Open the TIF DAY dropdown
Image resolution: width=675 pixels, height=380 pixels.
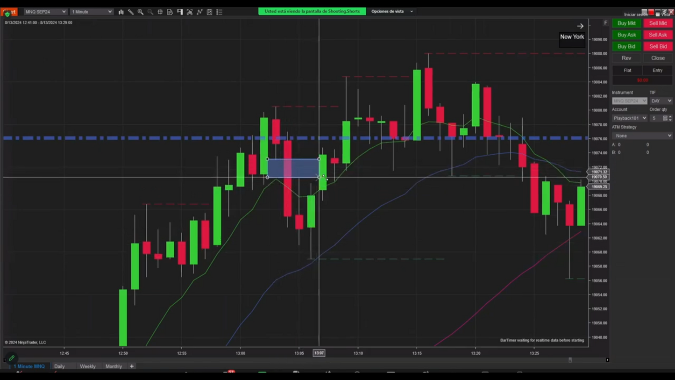661,101
